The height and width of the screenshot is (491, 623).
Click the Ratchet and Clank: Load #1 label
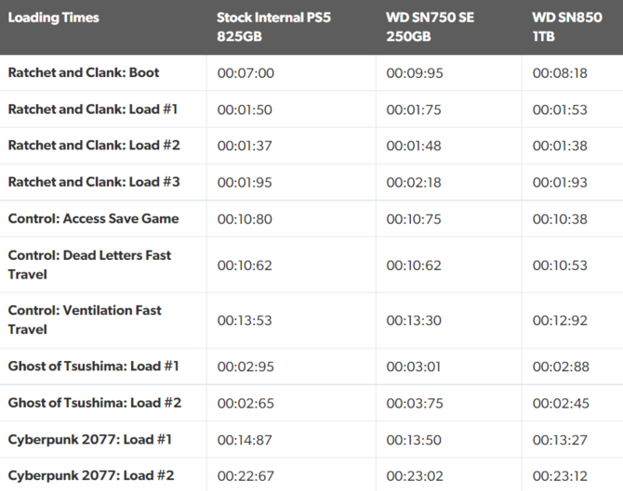point(93,110)
